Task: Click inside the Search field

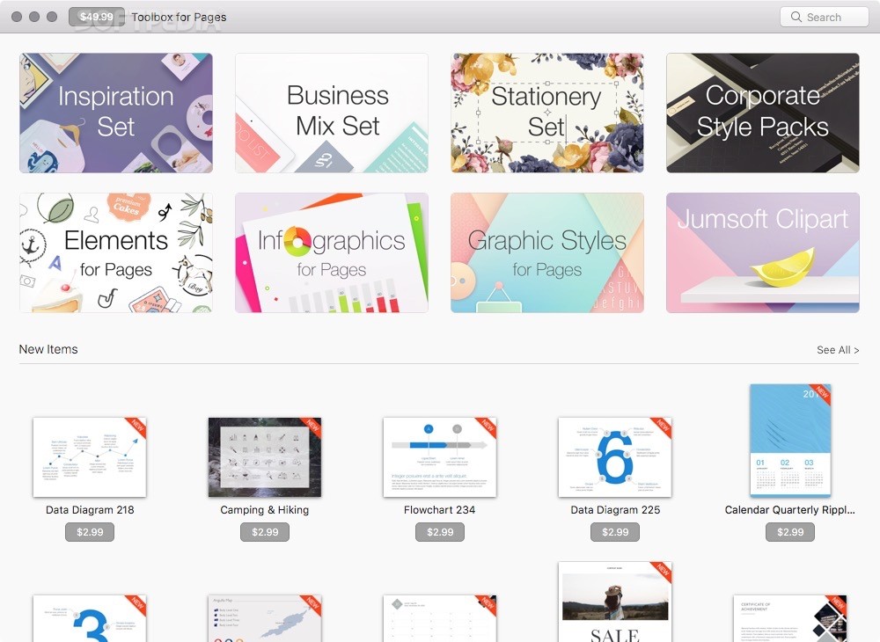Action: pos(823,16)
